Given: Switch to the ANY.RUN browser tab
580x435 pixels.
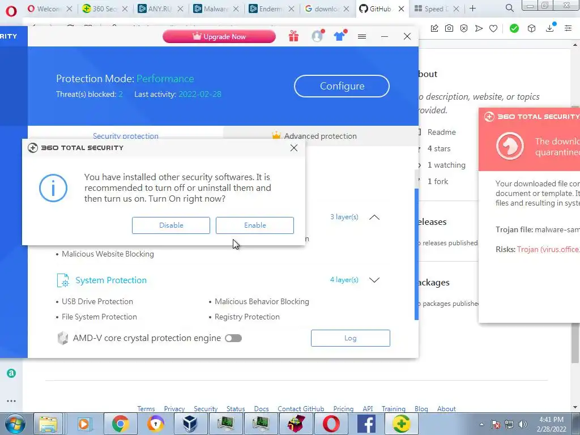Looking at the screenshot, I should pos(160,8).
